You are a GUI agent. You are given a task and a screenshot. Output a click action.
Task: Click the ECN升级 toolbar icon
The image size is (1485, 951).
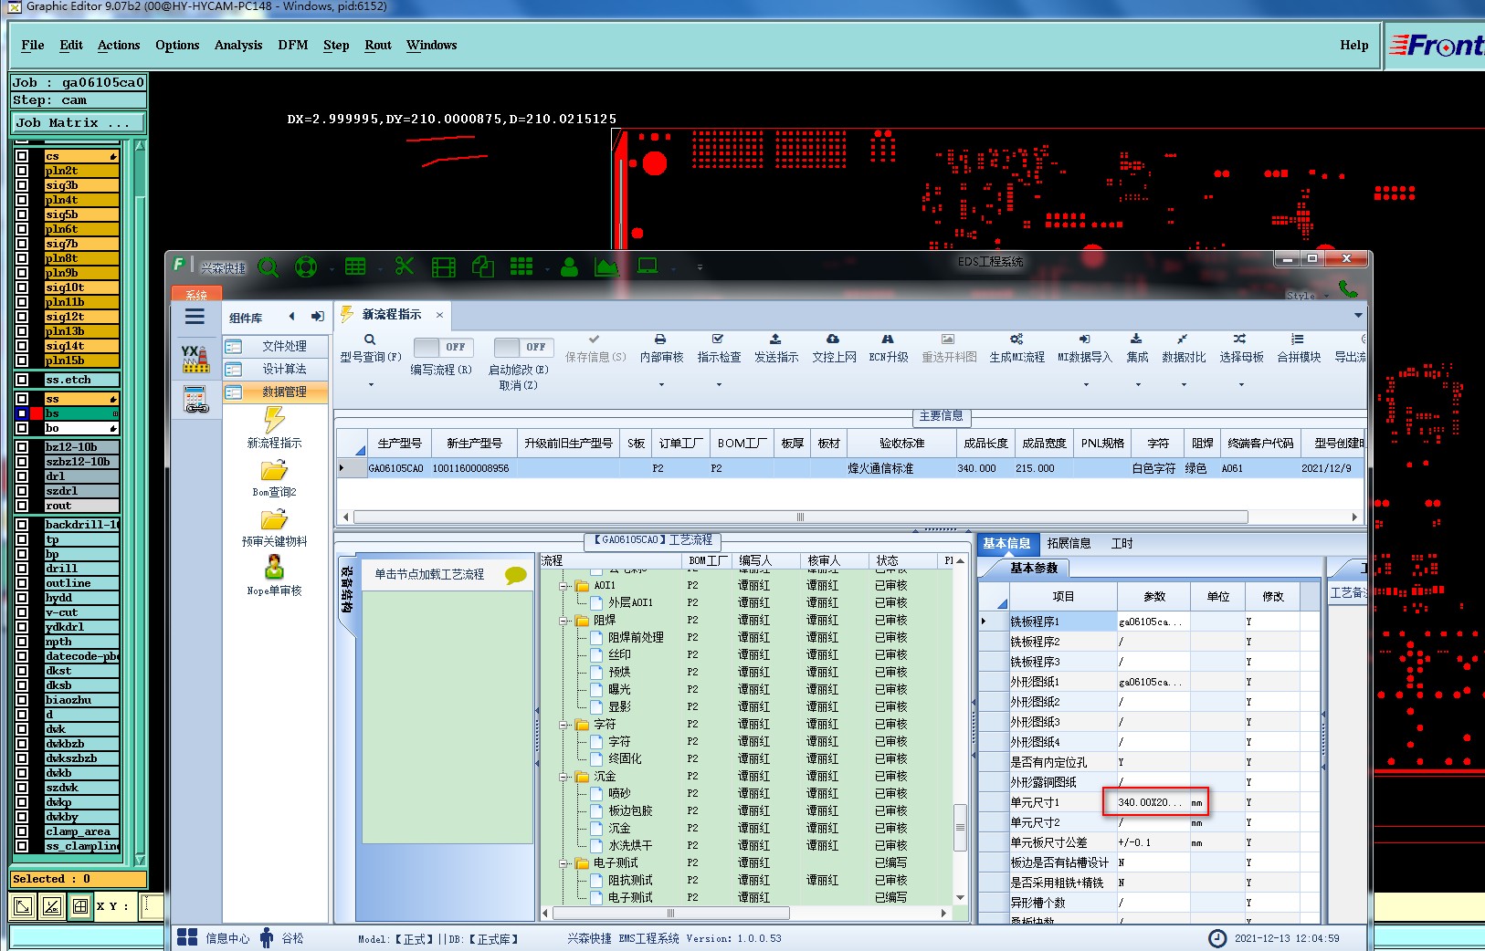pyautogui.click(x=888, y=339)
